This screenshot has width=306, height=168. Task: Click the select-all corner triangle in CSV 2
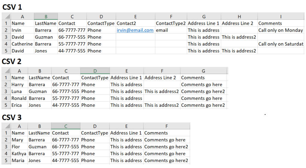click(x=6, y=71)
